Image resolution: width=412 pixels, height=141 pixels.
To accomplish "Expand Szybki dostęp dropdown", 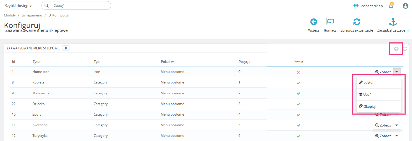I will pos(18,6).
